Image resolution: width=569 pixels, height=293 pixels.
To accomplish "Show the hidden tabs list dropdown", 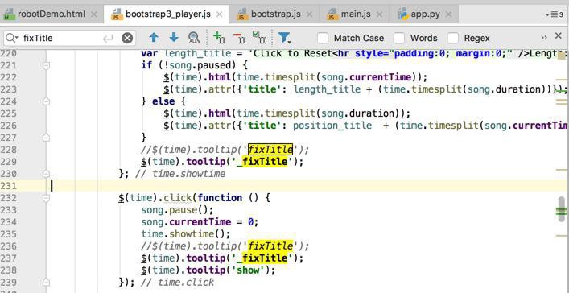I will (555, 14).
